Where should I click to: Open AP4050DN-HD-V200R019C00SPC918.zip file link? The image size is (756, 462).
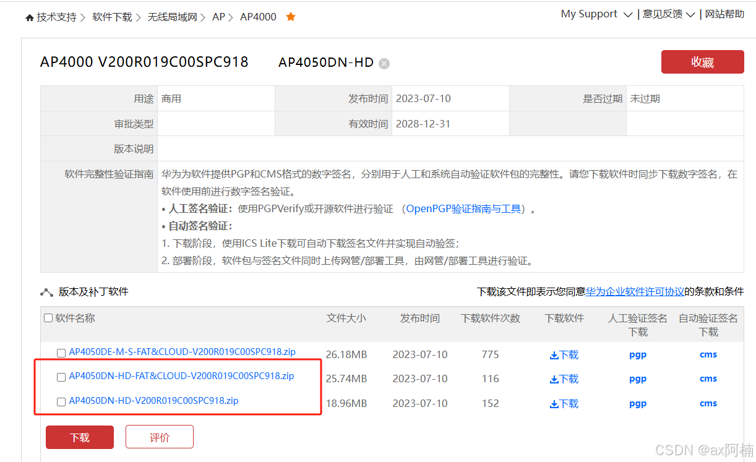coord(153,401)
